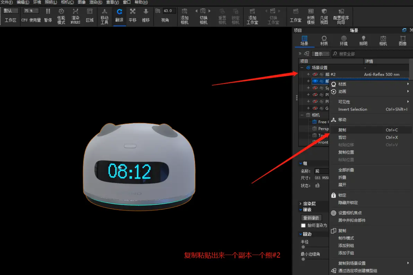Click the 重新镶嵌 button
Image resolution: width=413 pixels, height=275 pixels.
coord(311,218)
